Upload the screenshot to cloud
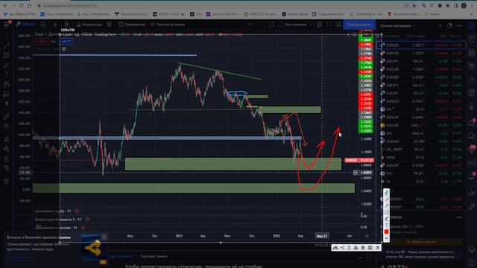The image size is (477, 268). (335, 248)
